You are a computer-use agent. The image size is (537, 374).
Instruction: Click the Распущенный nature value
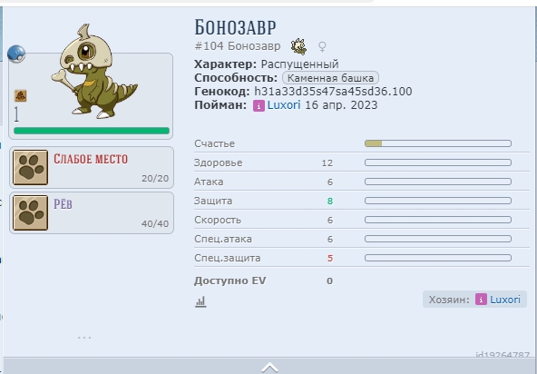[x=299, y=64]
